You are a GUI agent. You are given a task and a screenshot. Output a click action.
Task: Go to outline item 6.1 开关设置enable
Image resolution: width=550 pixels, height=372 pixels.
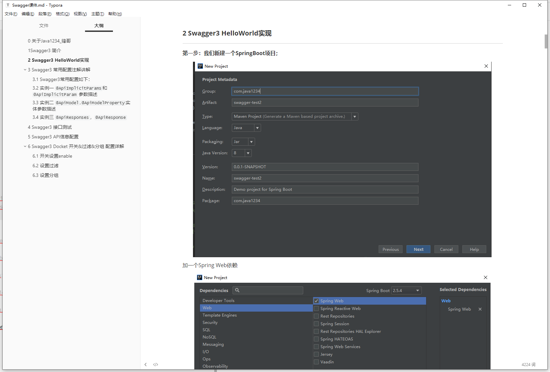tap(52, 156)
